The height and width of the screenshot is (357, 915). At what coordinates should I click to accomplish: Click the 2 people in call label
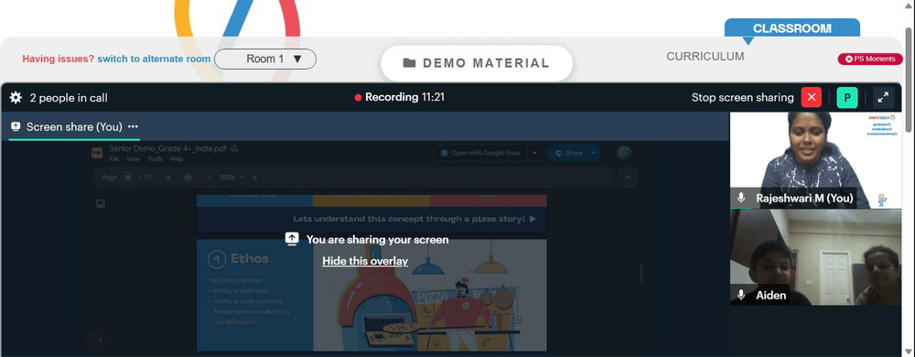pyautogui.click(x=69, y=98)
